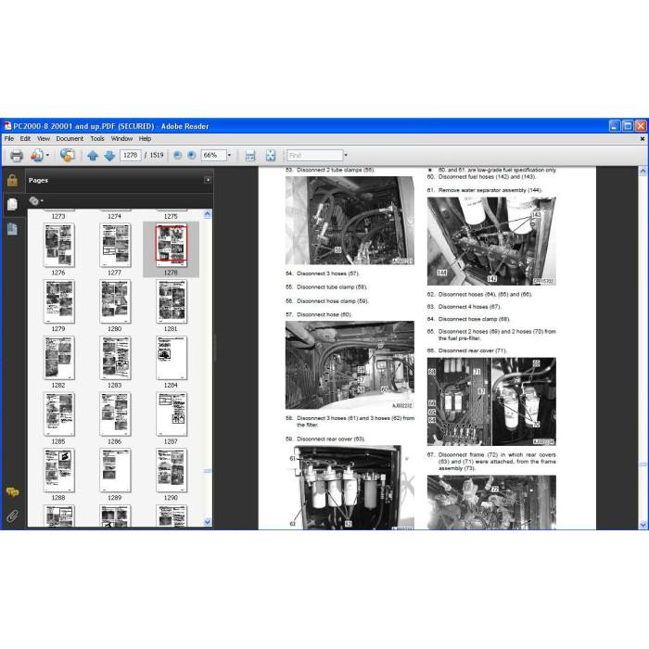
Task: Click the page number field showing 1278
Action: (131, 155)
